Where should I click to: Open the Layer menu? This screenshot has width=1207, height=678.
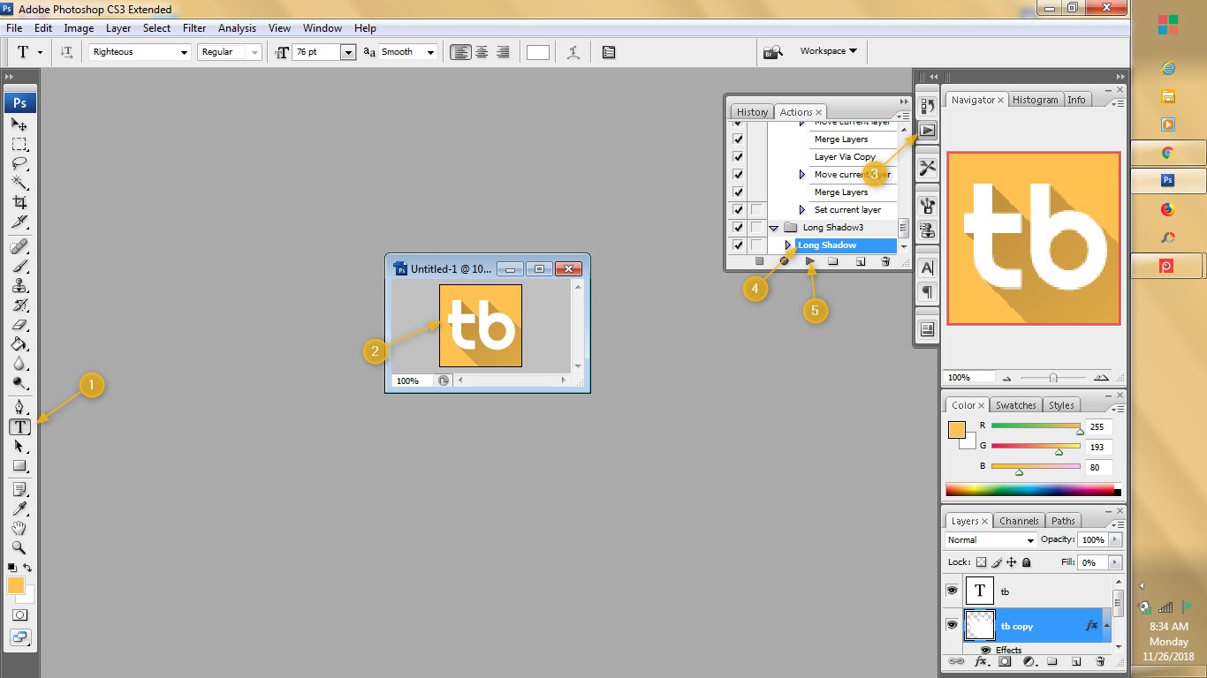[x=118, y=28]
